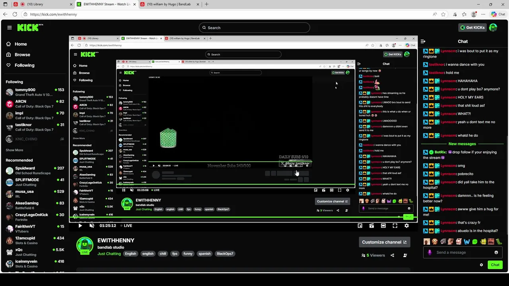Select the green blob emote

tap(474, 242)
